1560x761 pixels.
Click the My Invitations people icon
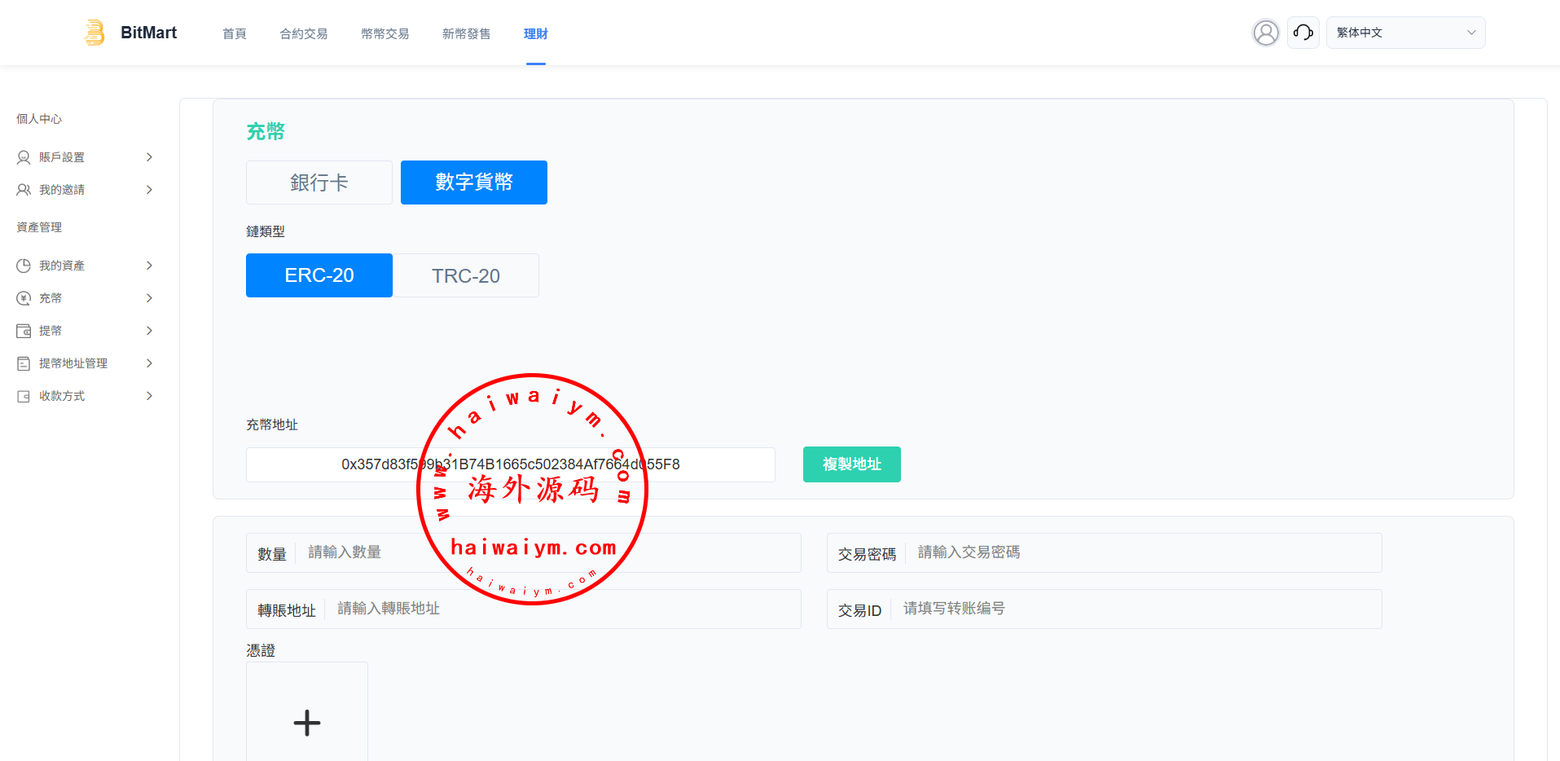[24, 190]
